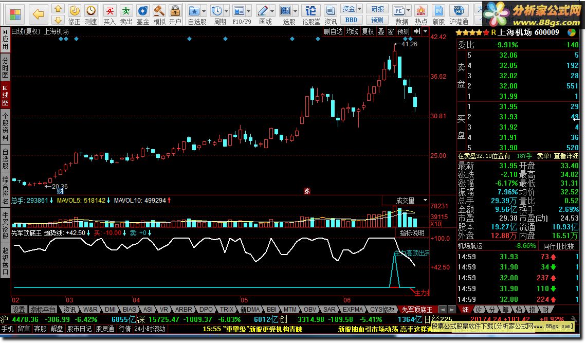Click the F10/F9 info icon
Screen dimensions: 586x343
[x=239, y=11]
